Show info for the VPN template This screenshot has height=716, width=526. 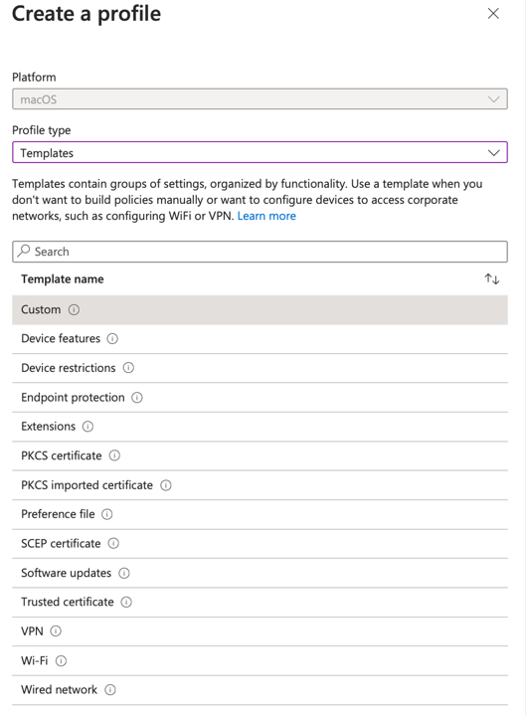(56, 631)
